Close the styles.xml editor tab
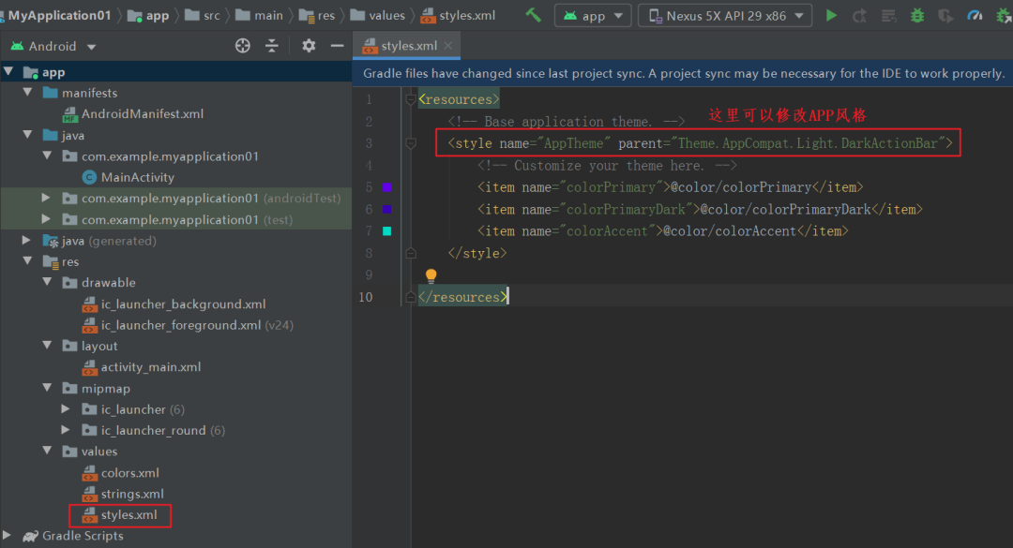 (448, 46)
